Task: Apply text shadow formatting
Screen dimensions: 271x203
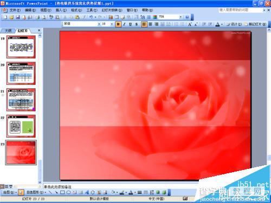Action: (137, 24)
